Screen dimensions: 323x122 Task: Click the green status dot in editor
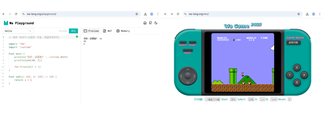[x=77, y=37]
